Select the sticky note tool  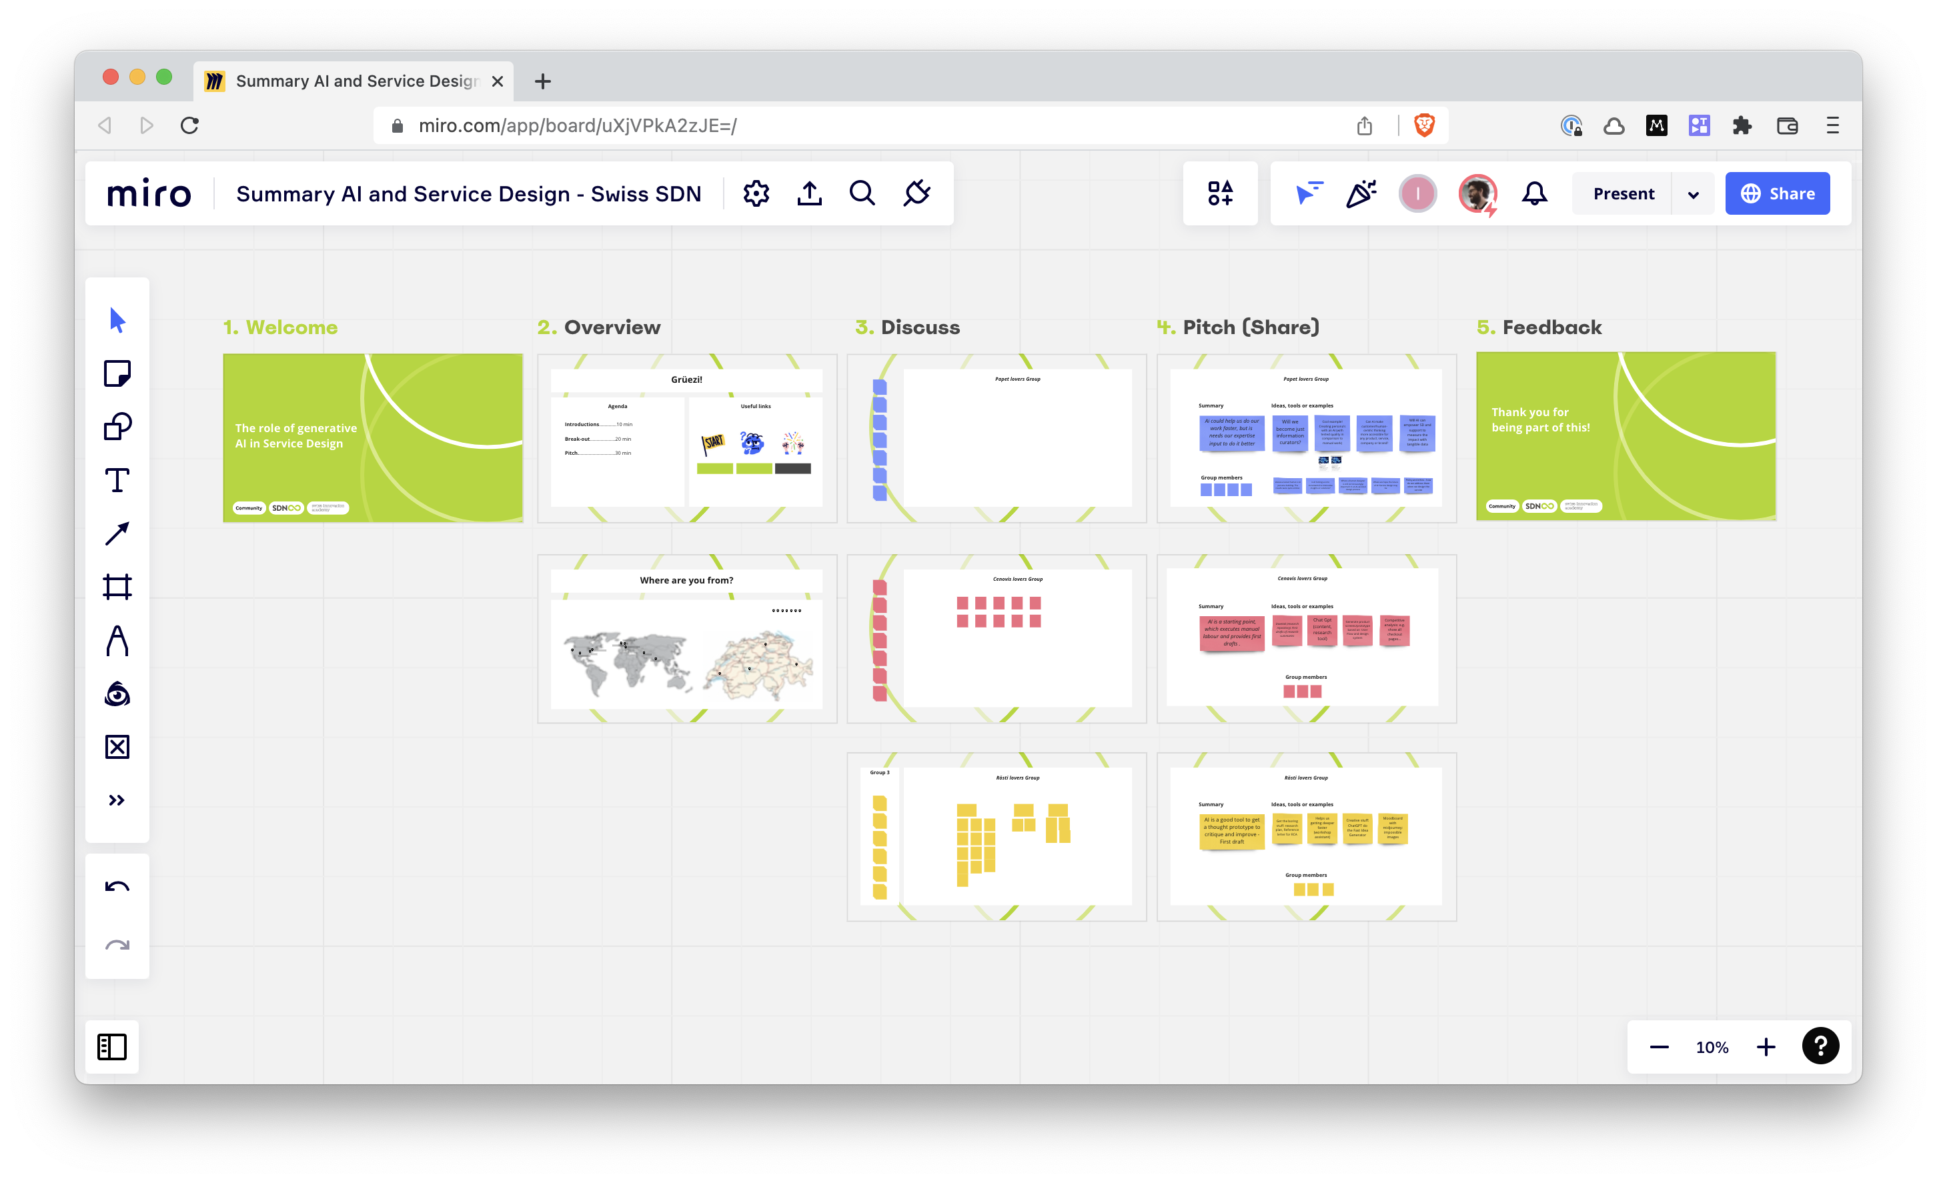pos(117,373)
